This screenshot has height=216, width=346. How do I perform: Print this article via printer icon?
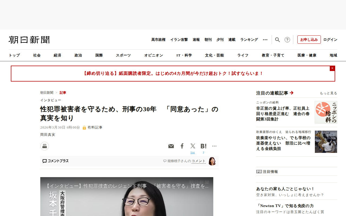click(45, 146)
